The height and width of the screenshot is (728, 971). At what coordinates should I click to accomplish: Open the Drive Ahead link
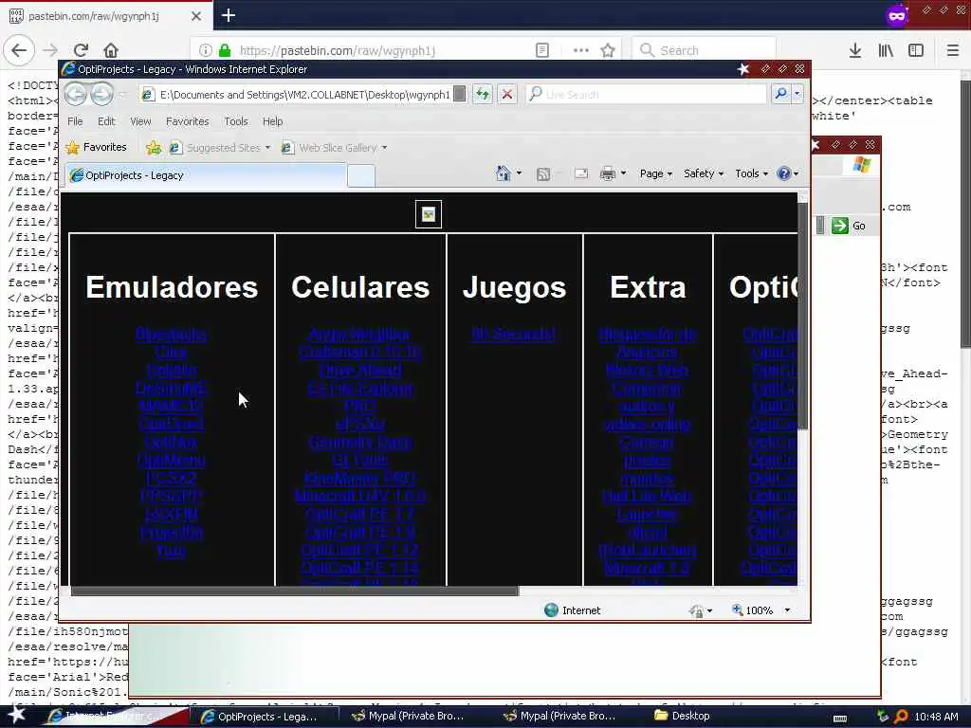(x=359, y=371)
